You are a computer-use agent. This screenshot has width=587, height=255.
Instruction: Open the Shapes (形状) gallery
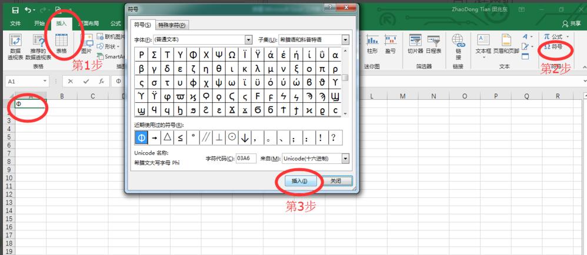pyautogui.click(x=108, y=46)
